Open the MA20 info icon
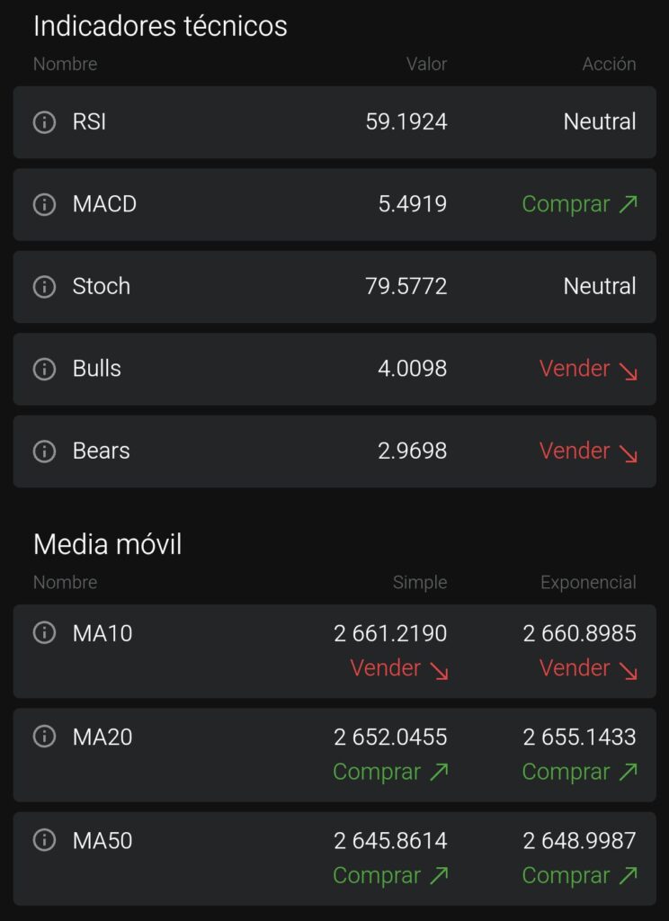Viewport: 669px width, 921px height. pos(44,736)
